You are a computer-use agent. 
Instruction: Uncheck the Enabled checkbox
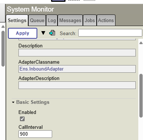tap(22, 119)
